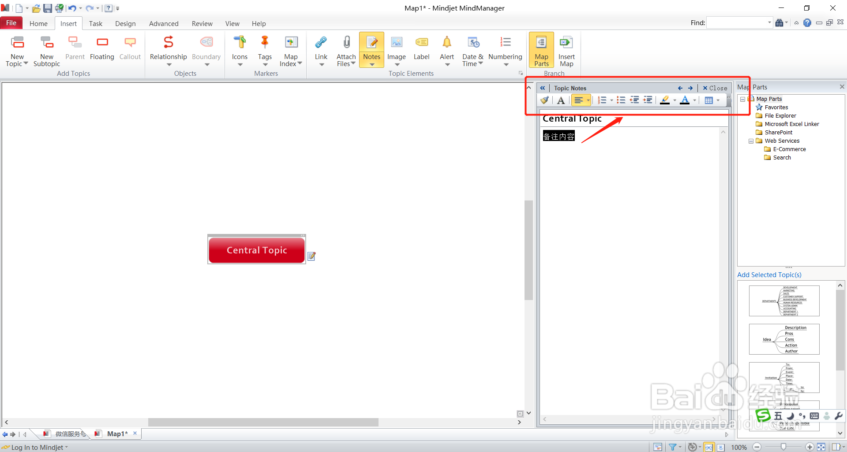Open table options dropdown arrow
Image resolution: width=847 pixels, height=452 pixels.
coord(718,100)
